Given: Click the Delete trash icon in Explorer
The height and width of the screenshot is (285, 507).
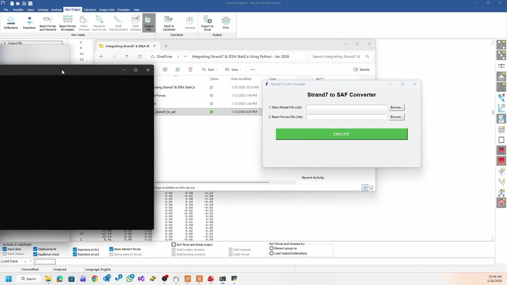Looking at the screenshot, I should tap(190, 70).
